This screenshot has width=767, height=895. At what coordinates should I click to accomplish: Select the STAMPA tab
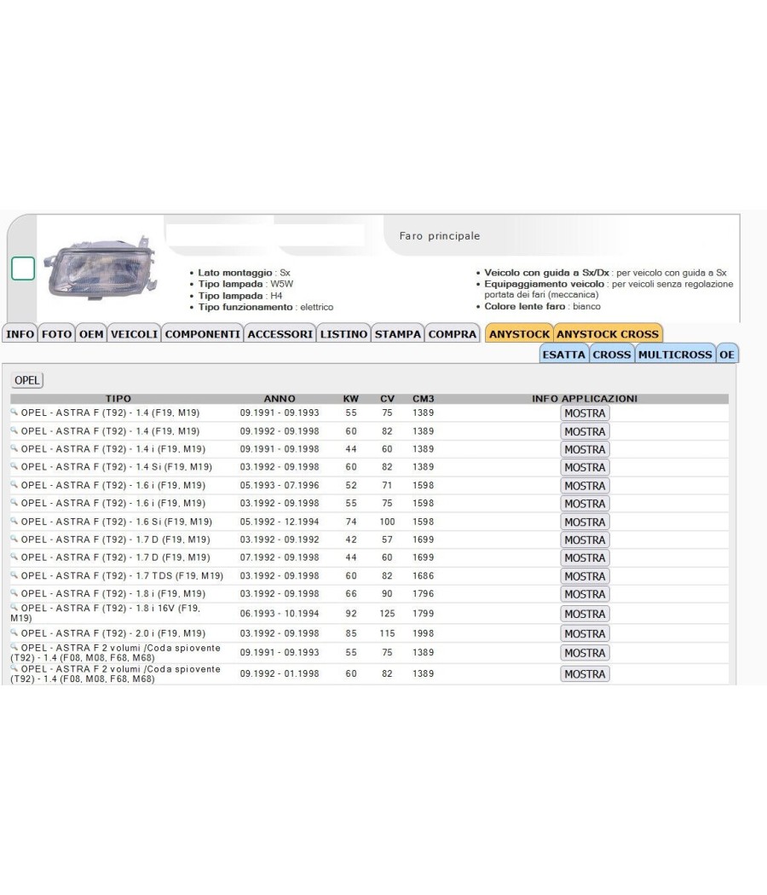pos(398,334)
